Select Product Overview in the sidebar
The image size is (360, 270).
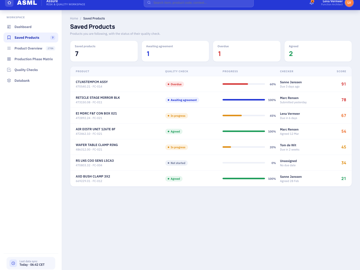[31, 48]
